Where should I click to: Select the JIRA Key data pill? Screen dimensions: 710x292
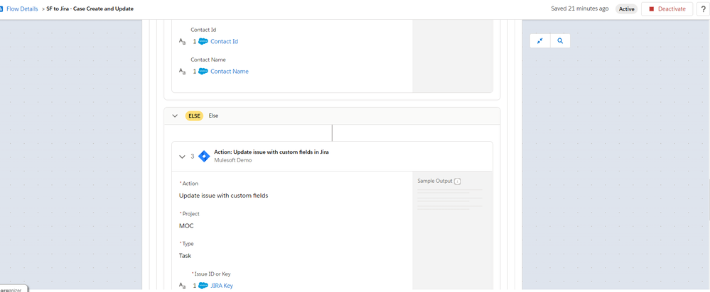222,286
